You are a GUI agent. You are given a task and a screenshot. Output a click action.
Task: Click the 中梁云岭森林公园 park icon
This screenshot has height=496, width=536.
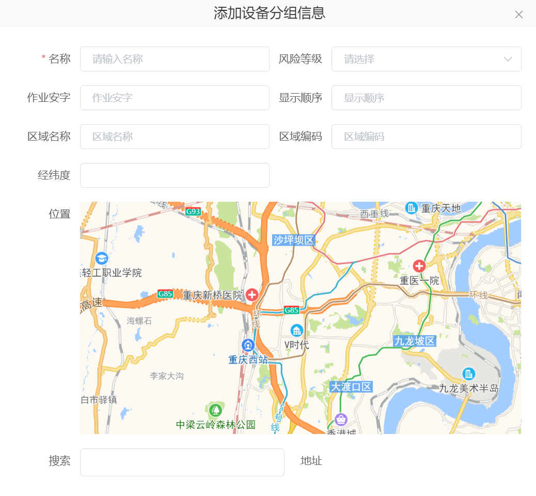point(215,411)
